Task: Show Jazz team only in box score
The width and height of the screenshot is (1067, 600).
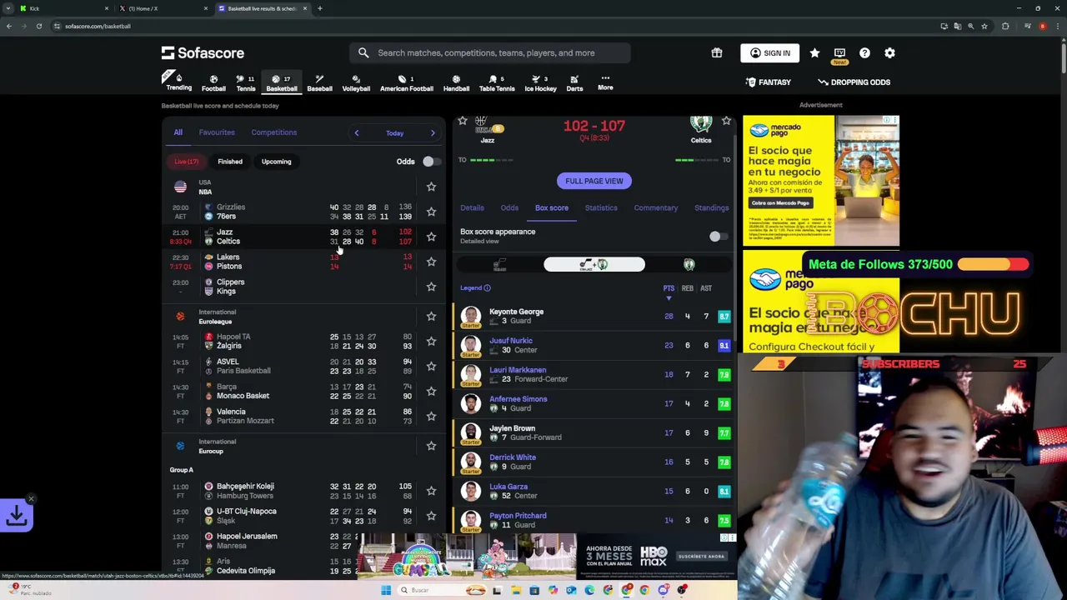Action: pos(499,265)
